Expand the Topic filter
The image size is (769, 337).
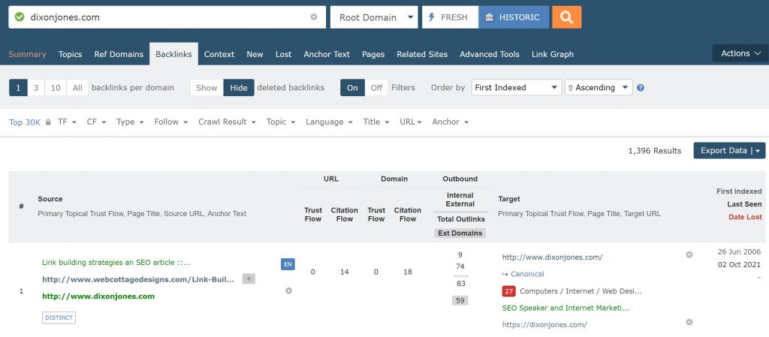tap(281, 122)
